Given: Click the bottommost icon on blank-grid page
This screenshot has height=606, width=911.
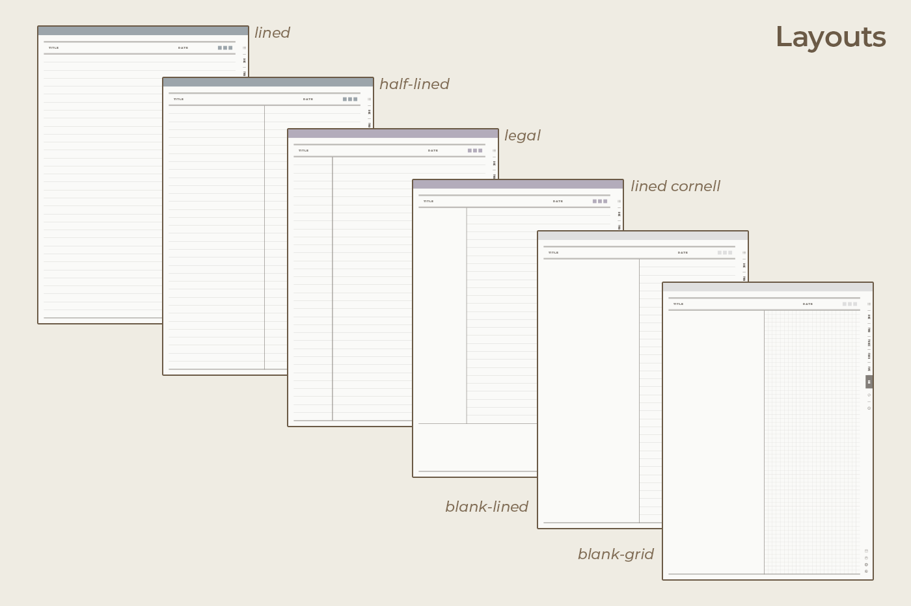Looking at the screenshot, I should click(x=866, y=572).
